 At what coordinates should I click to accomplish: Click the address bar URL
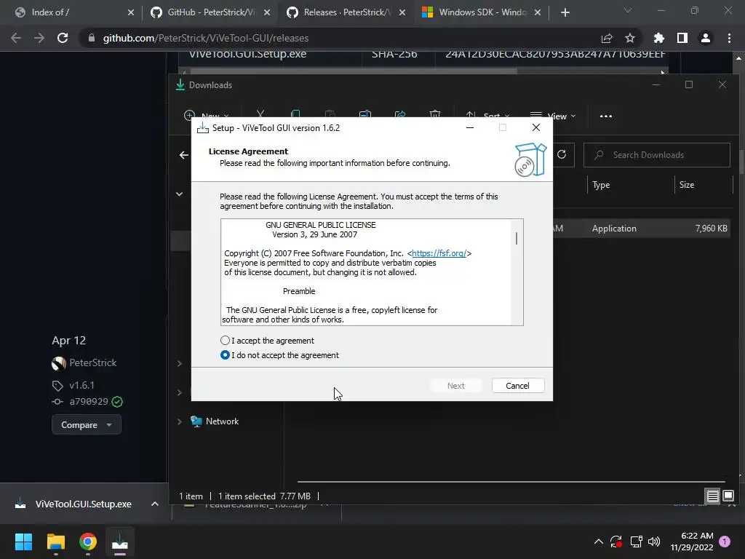tap(206, 38)
